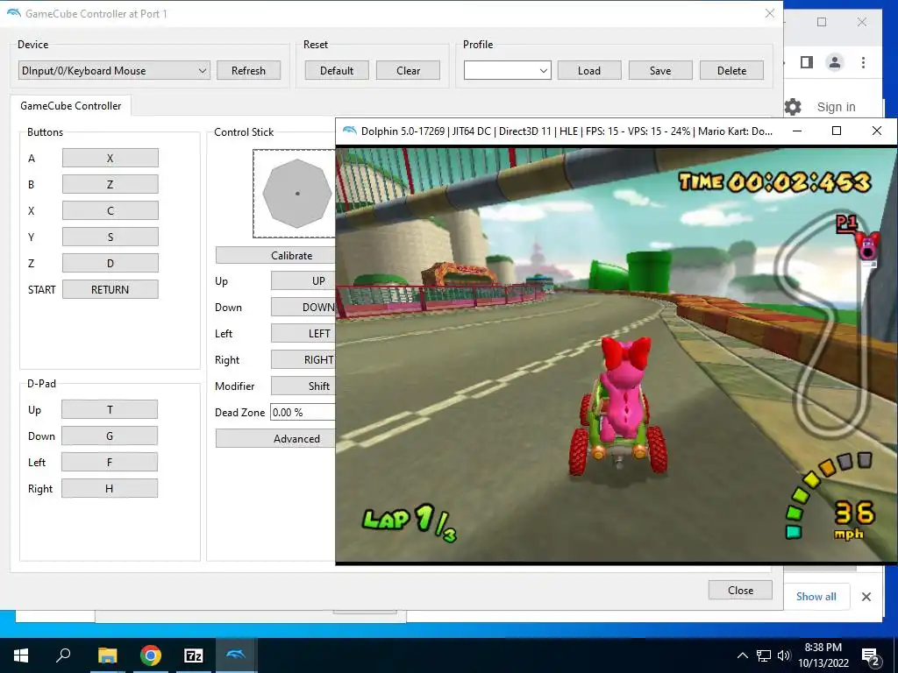Toggle Chrome side panel icon
This screenshot has height=673, width=898.
(807, 62)
